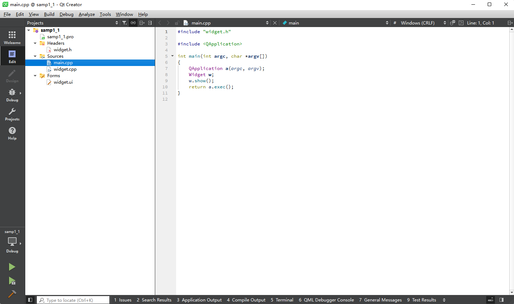Select widget.cpp in project tree
The width and height of the screenshot is (514, 304).
pos(65,69)
